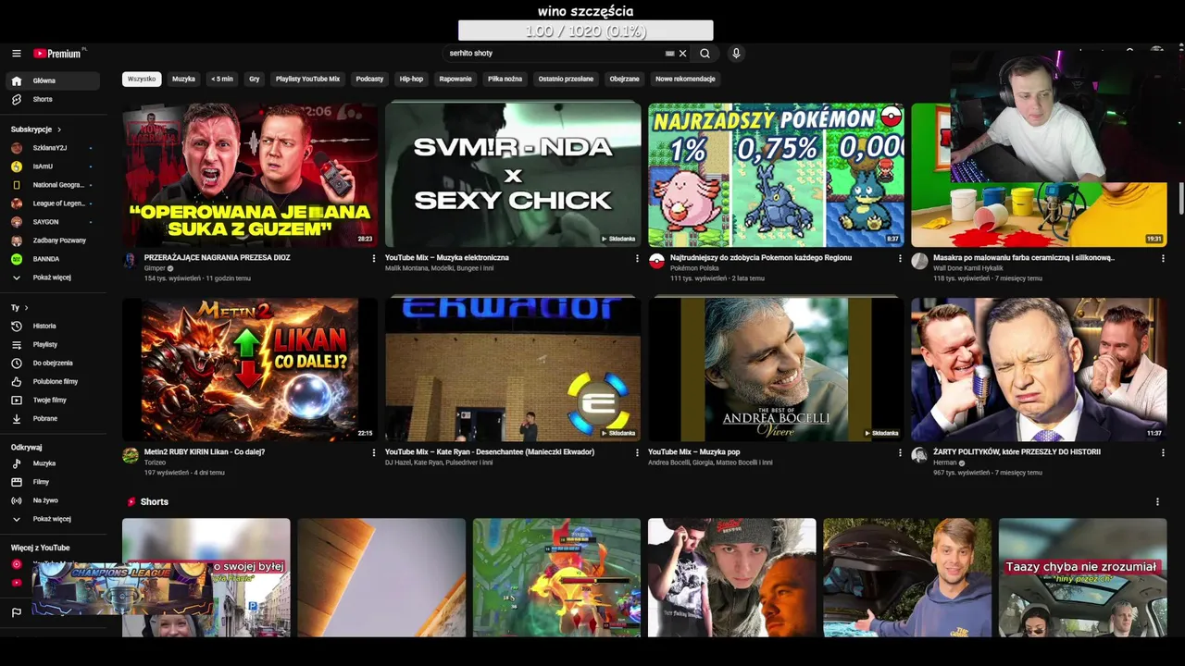
Task: Click Pokemon Polska channel avatar
Action: (x=656, y=261)
